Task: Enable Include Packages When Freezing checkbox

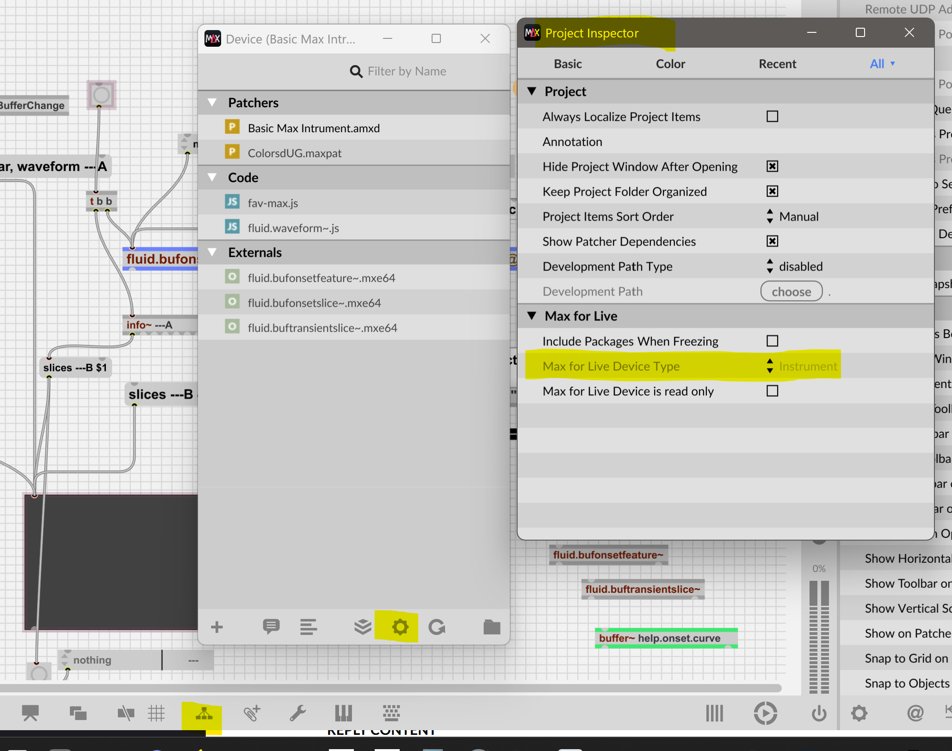Action: point(772,341)
